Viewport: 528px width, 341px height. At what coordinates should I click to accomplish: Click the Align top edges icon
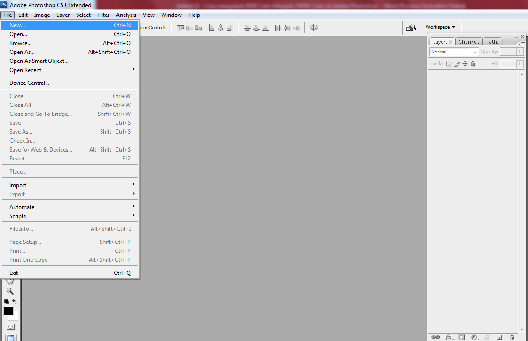[180, 28]
